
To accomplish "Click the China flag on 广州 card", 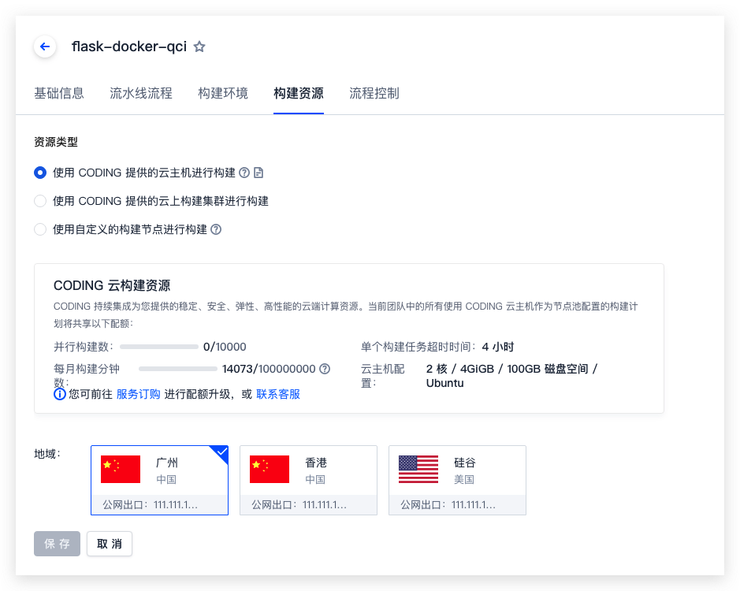I will pyautogui.click(x=121, y=469).
